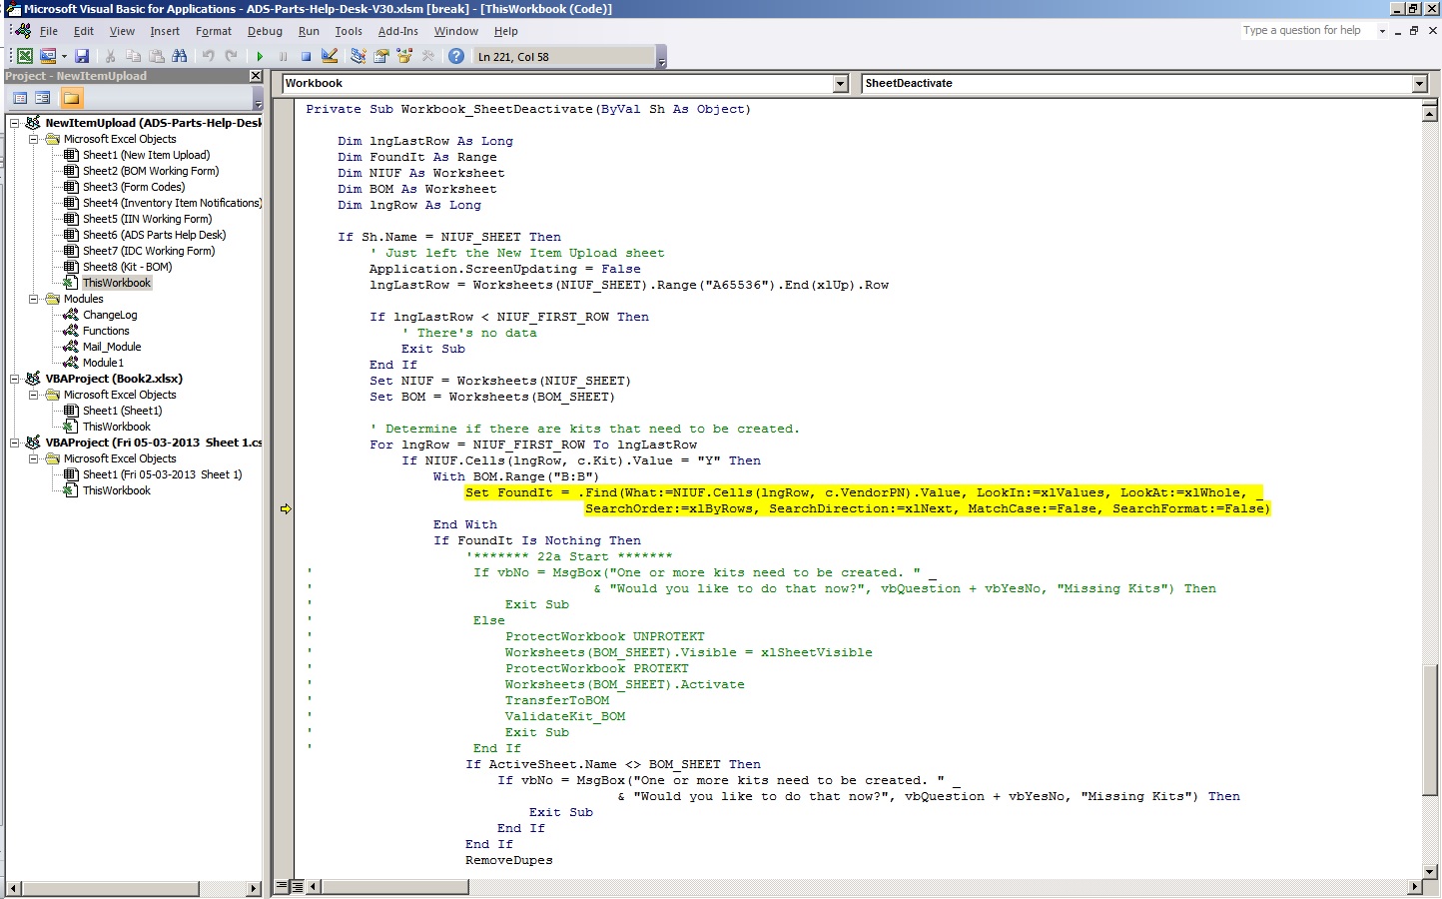The width and height of the screenshot is (1442, 899).
Task: Select ThisWorkbook under Book2.xlsx project
Action: [x=117, y=427]
